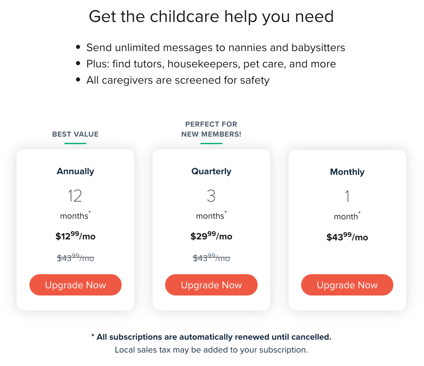
Task: Click the $12.99/mo annual price
Action: (x=75, y=236)
